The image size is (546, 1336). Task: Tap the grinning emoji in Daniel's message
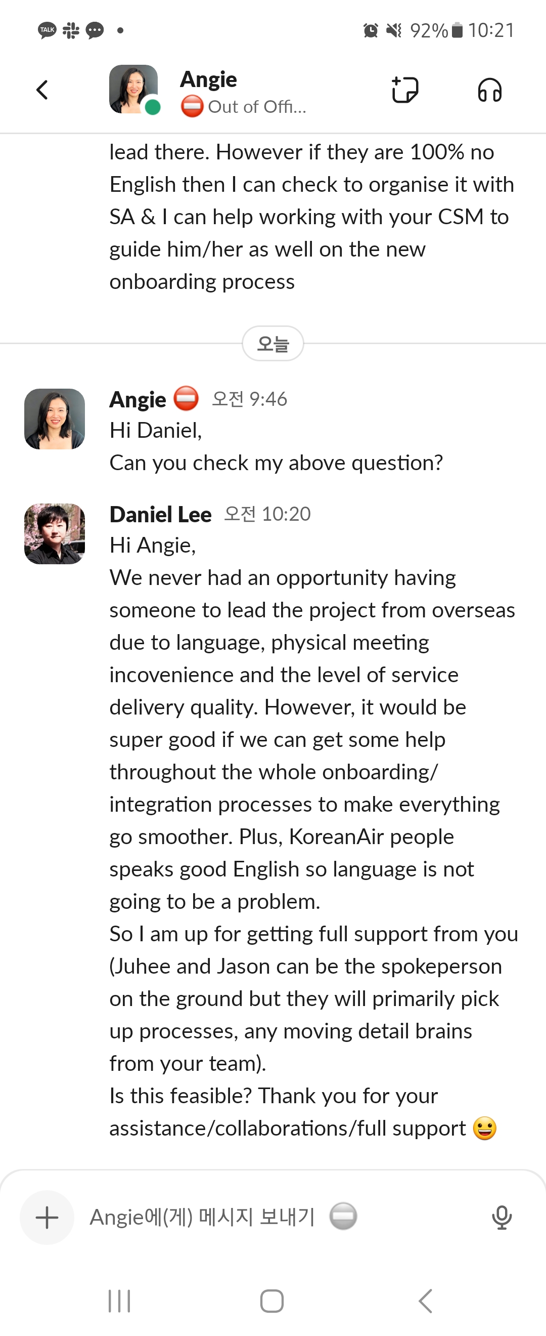coord(484,1128)
